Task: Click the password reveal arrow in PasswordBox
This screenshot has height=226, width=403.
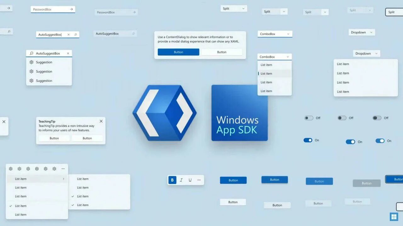Action: [72, 9]
